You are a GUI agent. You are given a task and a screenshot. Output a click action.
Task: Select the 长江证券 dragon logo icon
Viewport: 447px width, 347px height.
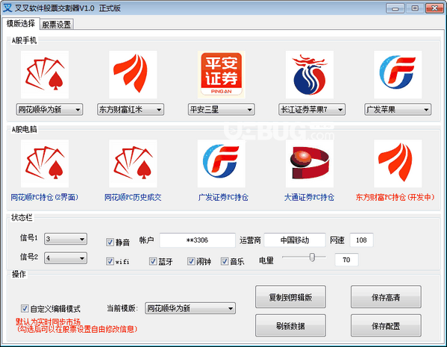310,75
